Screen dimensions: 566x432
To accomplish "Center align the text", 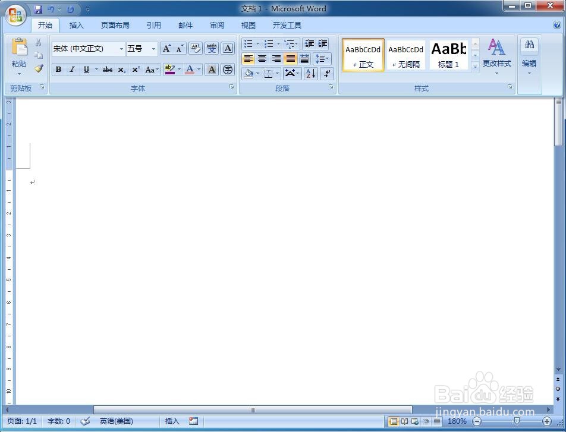I will tap(262, 58).
